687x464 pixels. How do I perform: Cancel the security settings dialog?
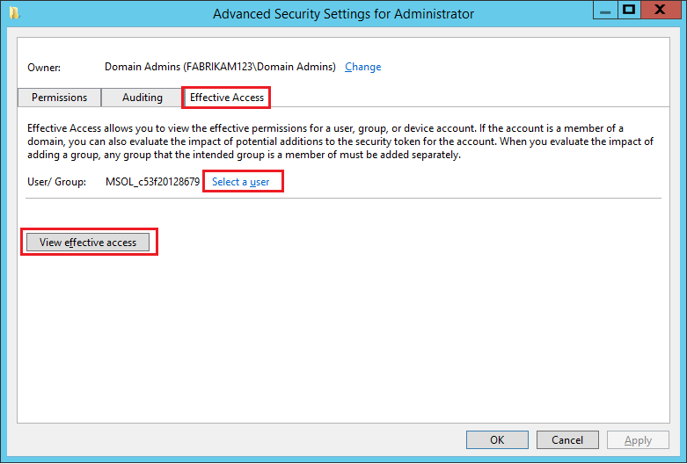567,440
